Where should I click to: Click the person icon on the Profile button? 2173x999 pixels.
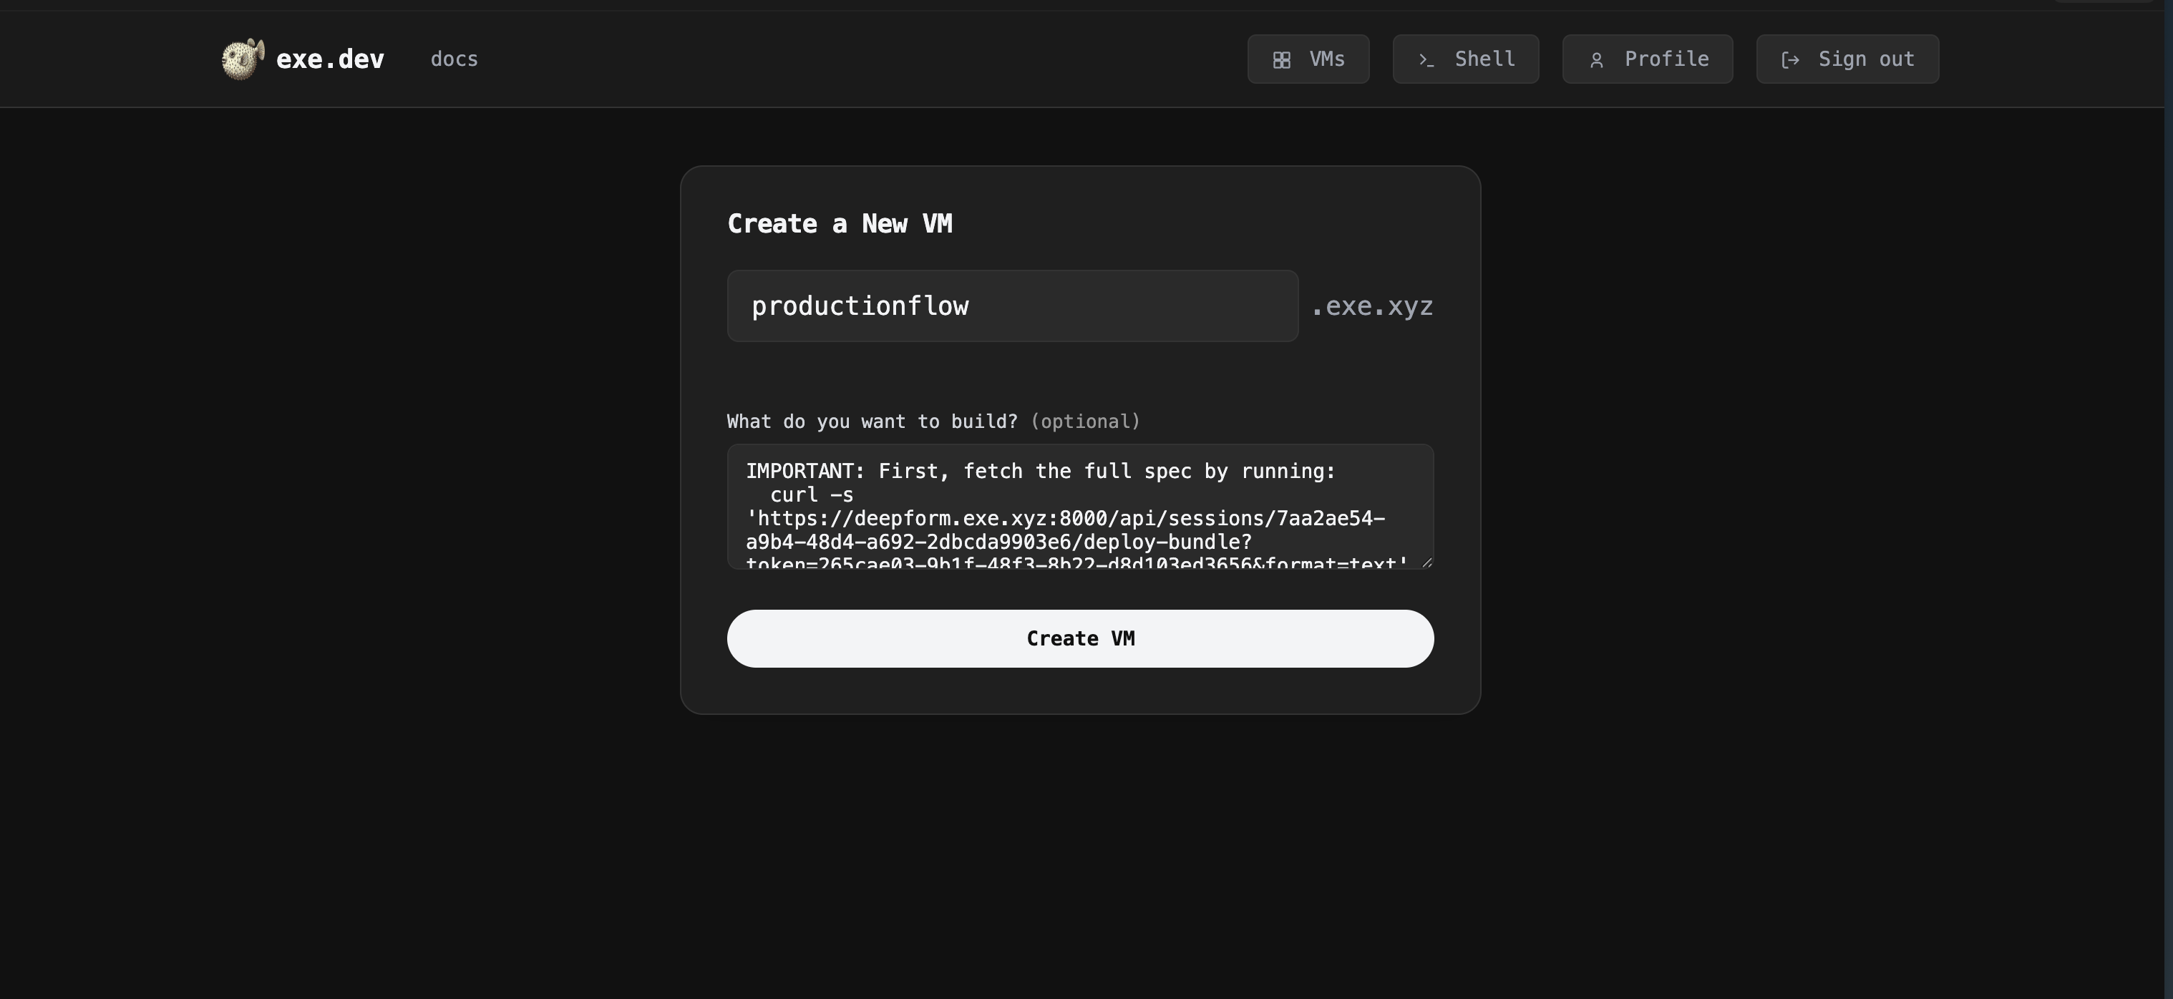click(1597, 59)
